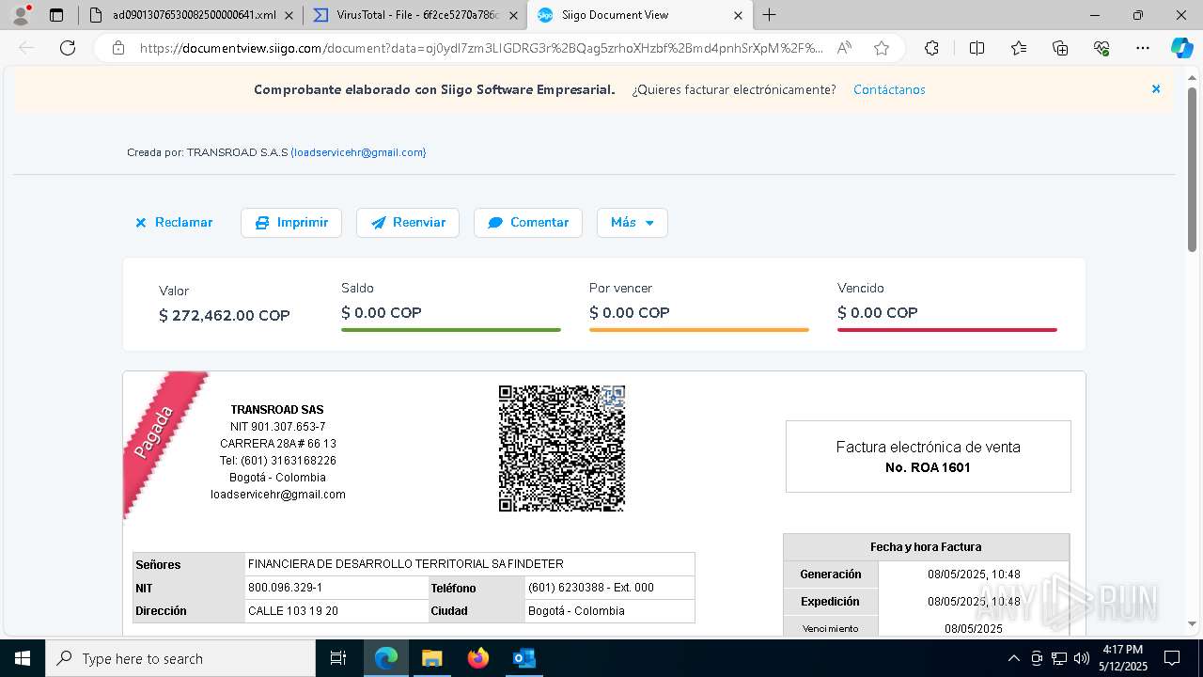Dismiss the Siigo banner with X
Viewport: 1203px width, 677px height.
(x=1156, y=89)
